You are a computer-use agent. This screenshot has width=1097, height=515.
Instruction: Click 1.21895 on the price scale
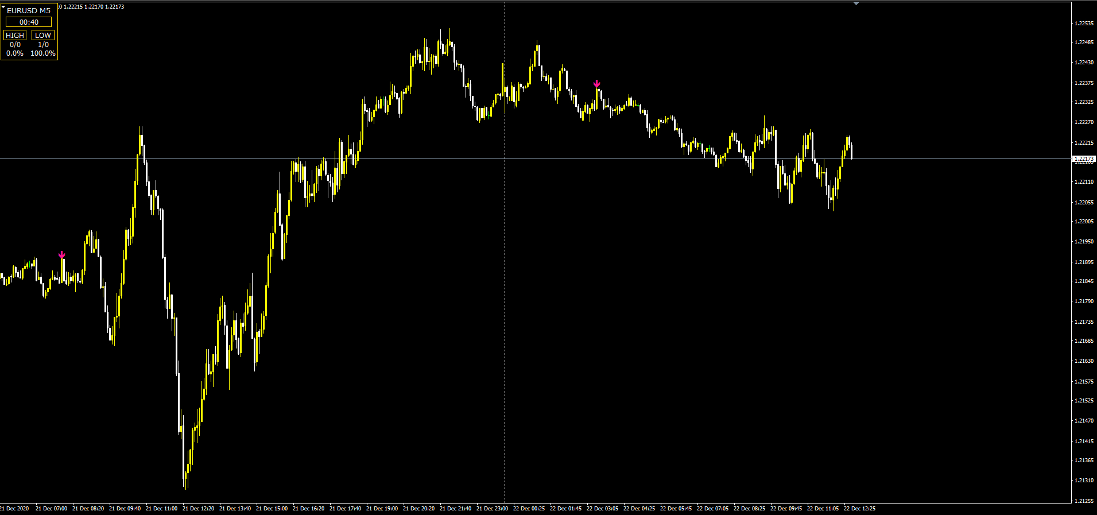(1083, 262)
